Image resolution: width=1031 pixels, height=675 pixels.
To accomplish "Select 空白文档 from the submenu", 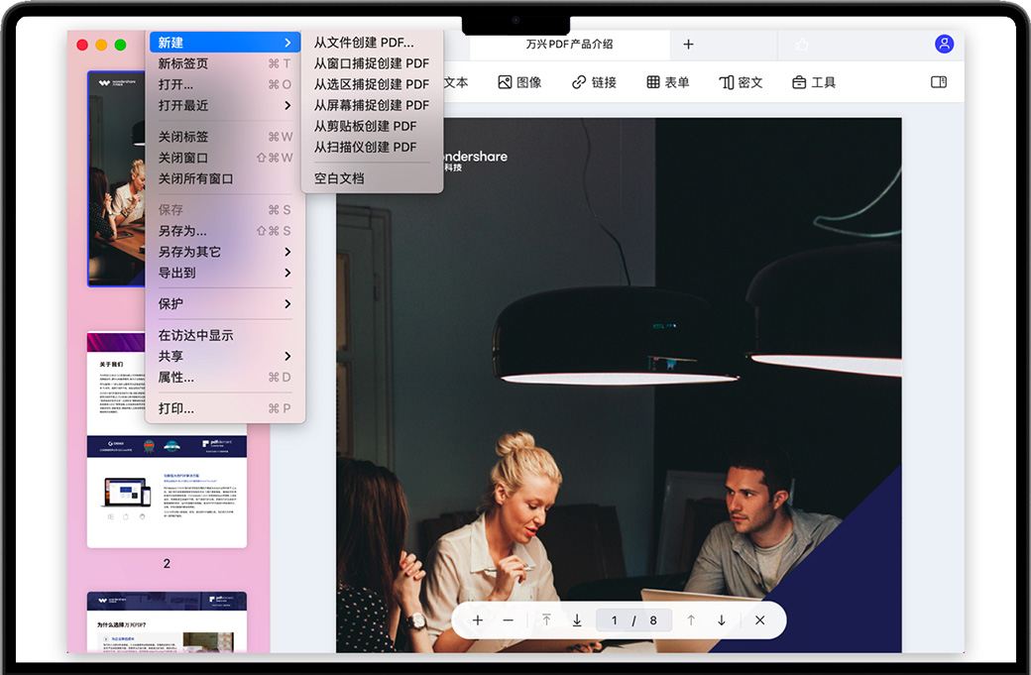I will (x=339, y=178).
